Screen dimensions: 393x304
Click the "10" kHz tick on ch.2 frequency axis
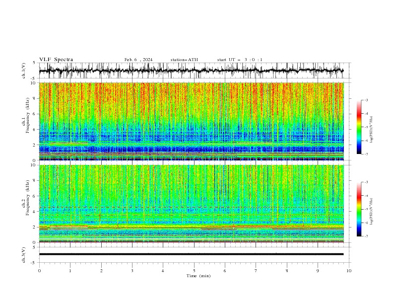coord(33,165)
